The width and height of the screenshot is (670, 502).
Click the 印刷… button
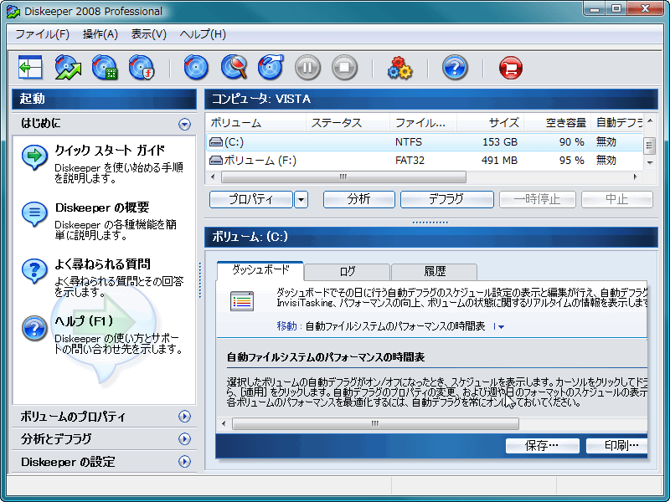pos(616,446)
